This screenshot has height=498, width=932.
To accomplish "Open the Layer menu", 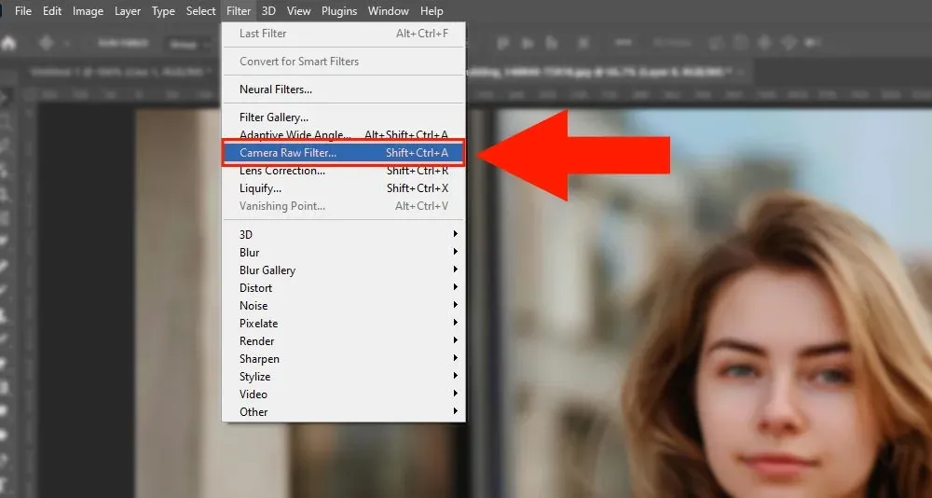I will [128, 10].
